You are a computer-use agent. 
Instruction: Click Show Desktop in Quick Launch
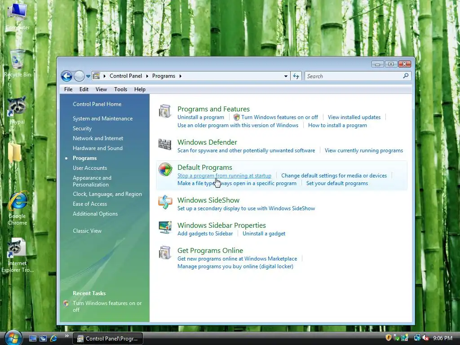(33, 339)
